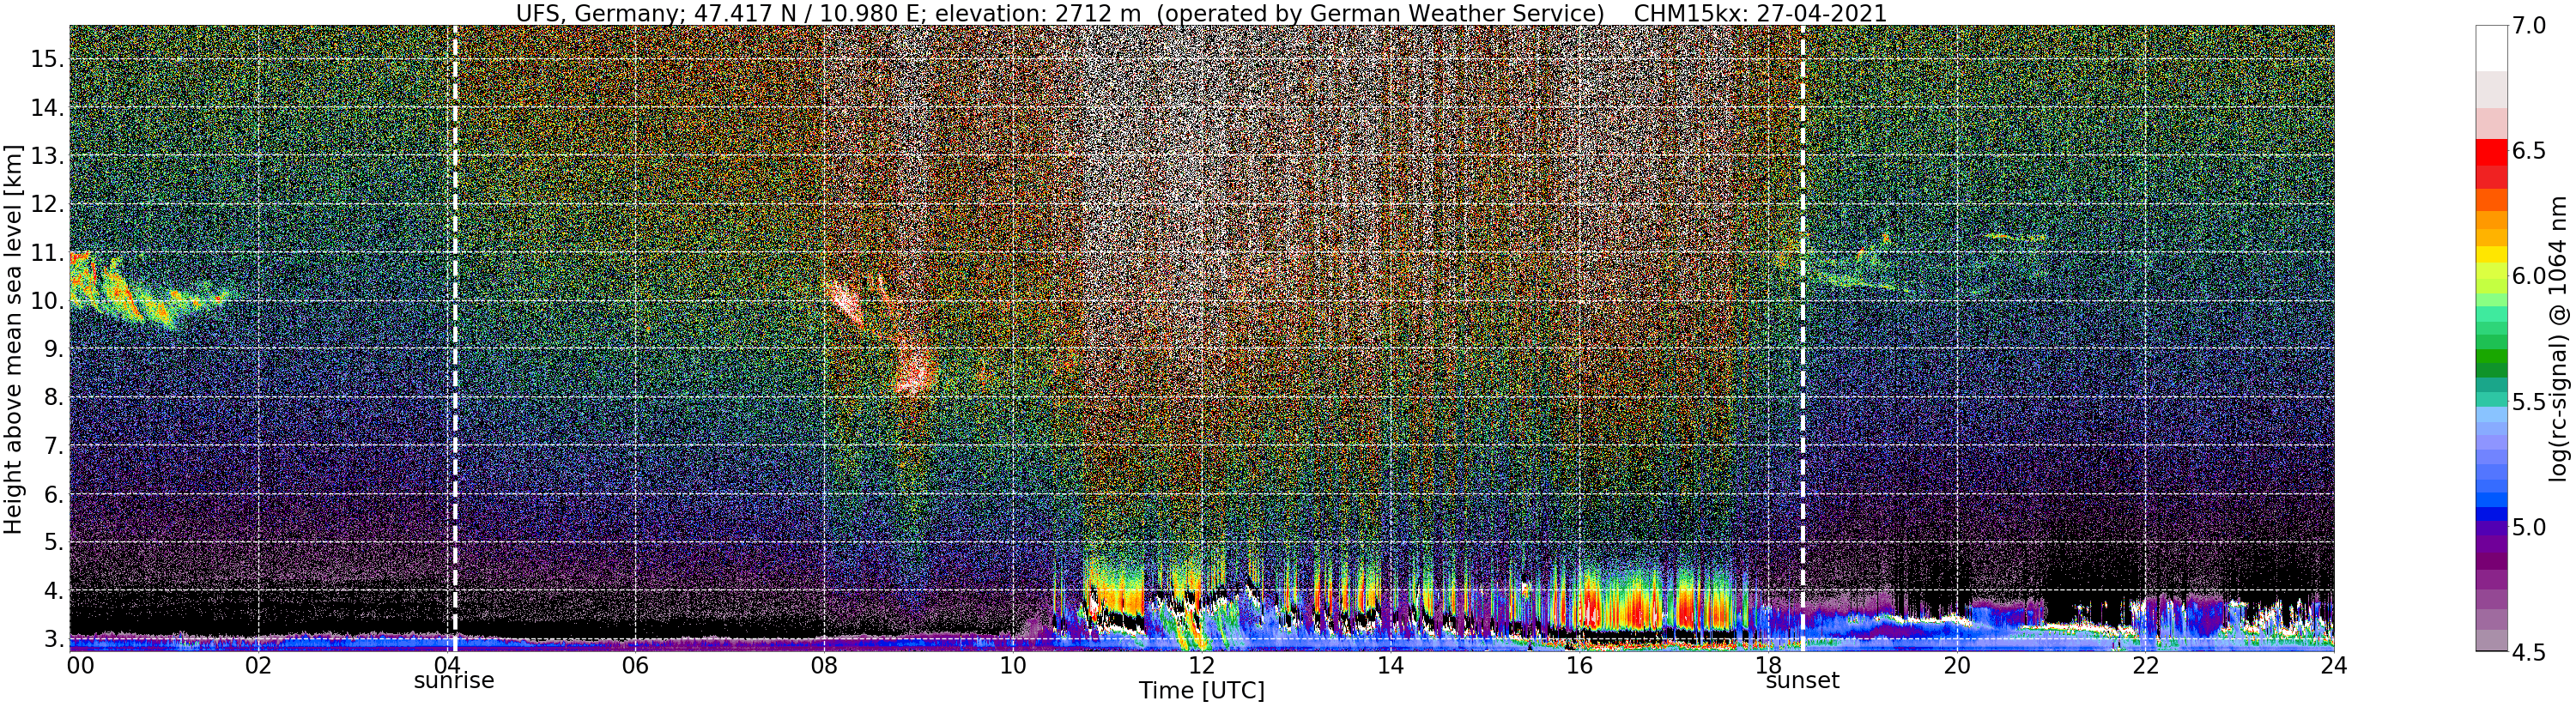The image size is (2576, 707).
Task: Click the '02' time tick label
Action: tap(258, 665)
